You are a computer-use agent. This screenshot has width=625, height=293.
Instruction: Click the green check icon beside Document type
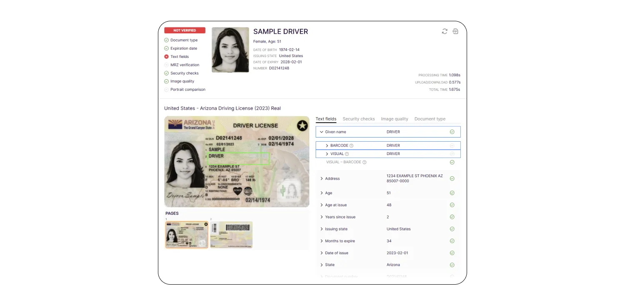166,40
